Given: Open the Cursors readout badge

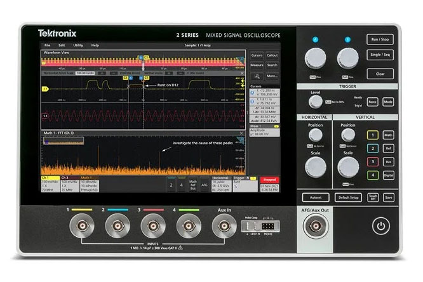Looking at the screenshot, I should [x=264, y=104].
